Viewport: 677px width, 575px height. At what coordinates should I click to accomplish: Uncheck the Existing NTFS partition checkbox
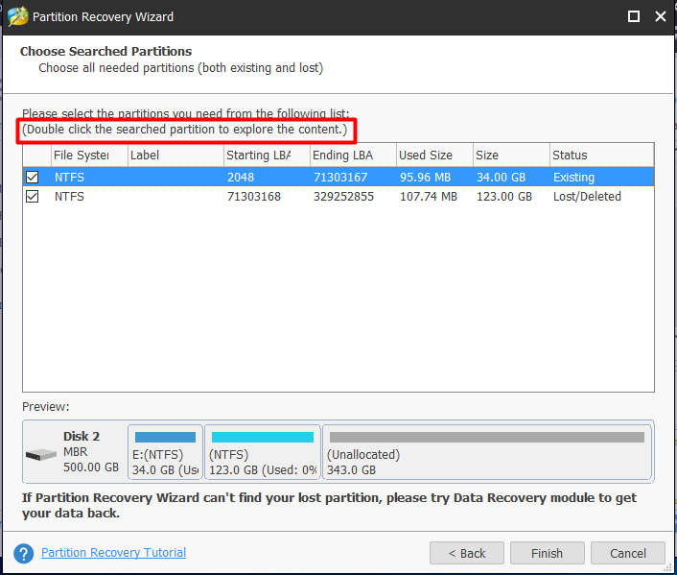pos(32,177)
